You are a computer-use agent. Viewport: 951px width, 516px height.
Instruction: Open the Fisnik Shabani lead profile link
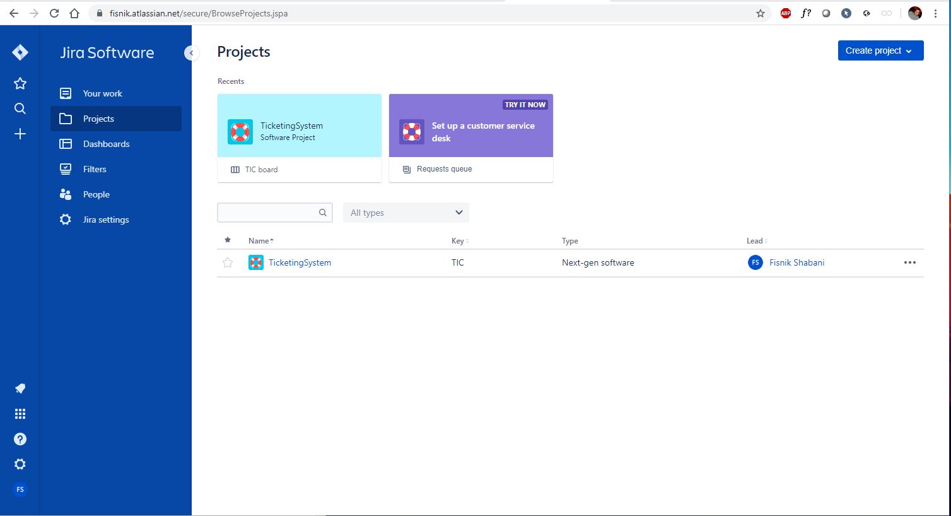tap(796, 262)
